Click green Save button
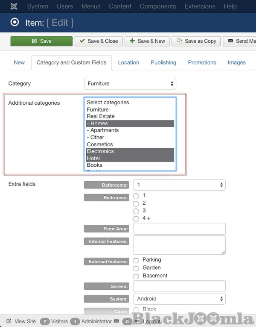 pos(41,41)
